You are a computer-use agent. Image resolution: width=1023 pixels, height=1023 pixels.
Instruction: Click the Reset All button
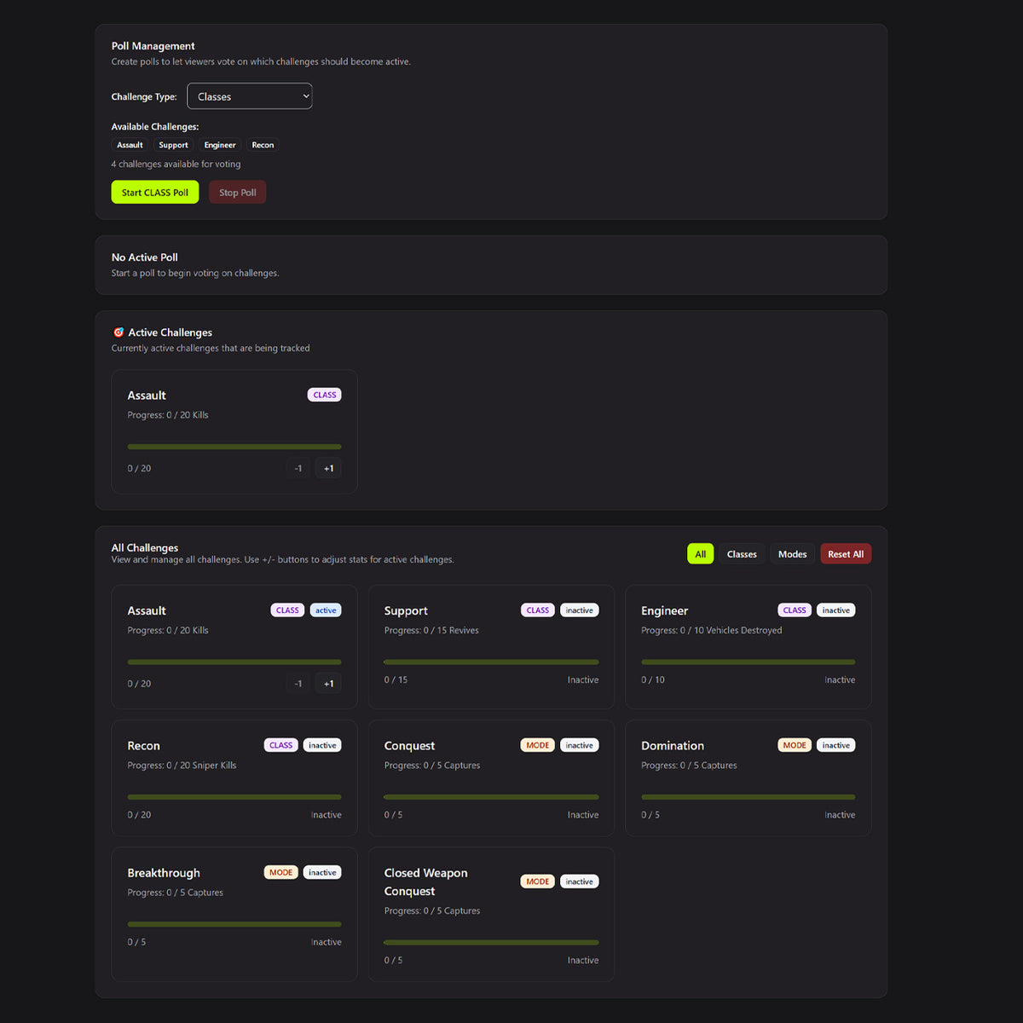click(x=845, y=554)
